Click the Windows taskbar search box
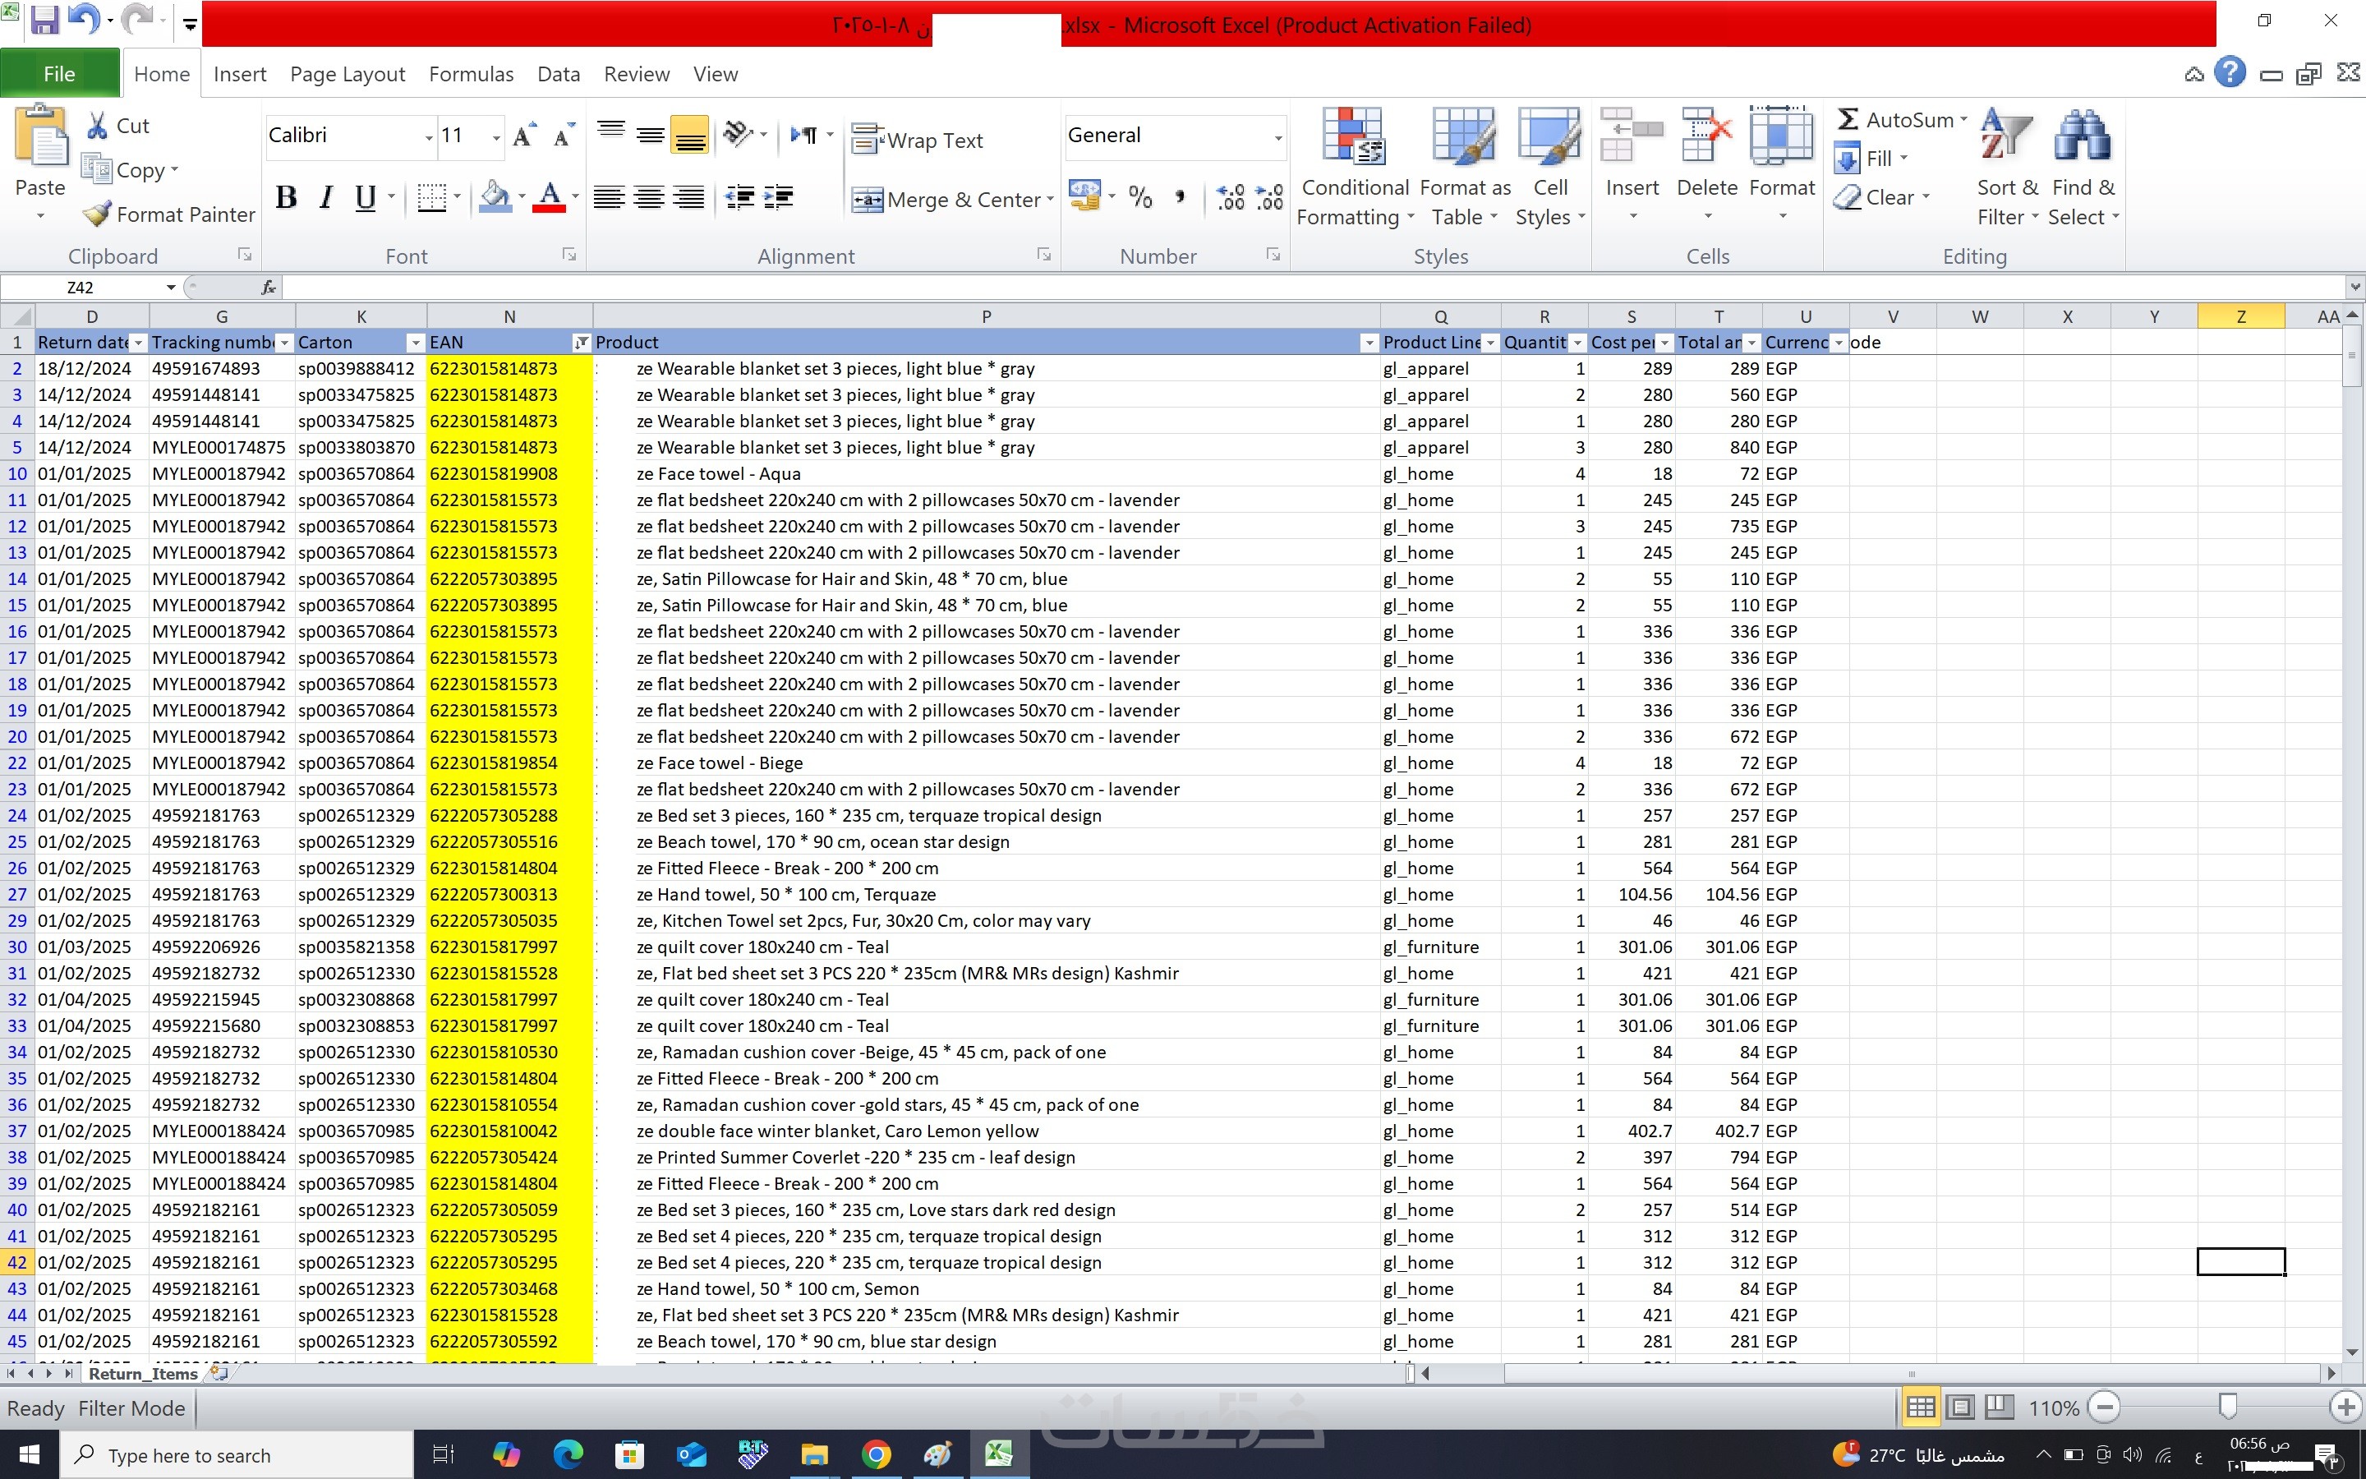 point(237,1455)
